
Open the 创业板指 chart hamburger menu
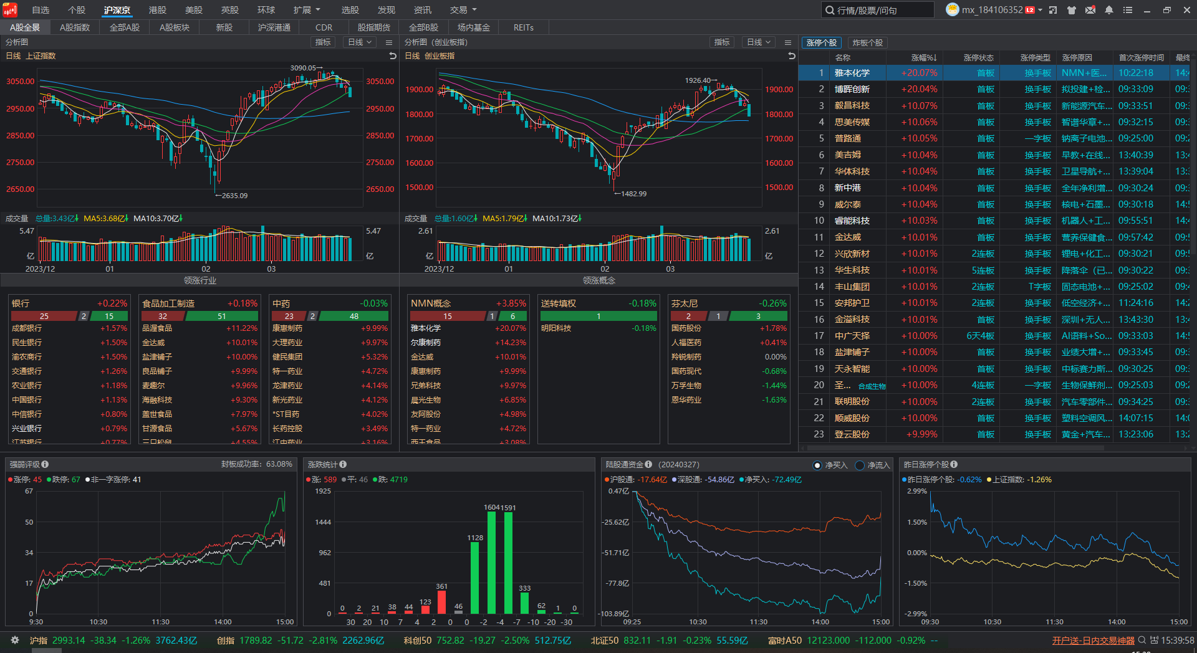tap(788, 42)
